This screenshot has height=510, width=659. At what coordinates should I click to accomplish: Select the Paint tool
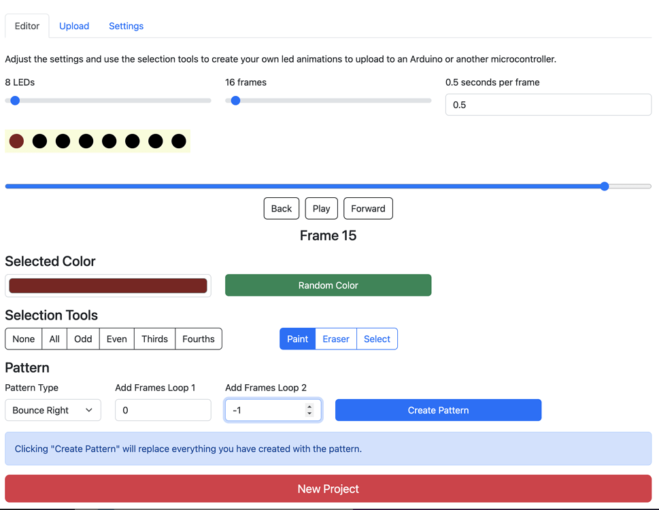pyautogui.click(x=297, y=338)
